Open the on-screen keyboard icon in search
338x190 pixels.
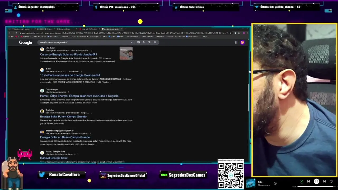pos(138,42)
